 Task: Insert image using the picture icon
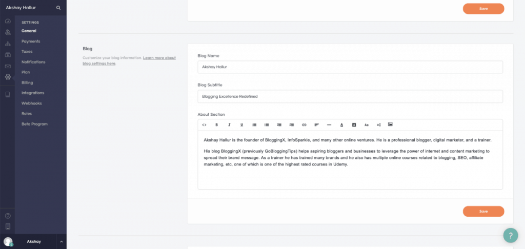tap(390, 124)
